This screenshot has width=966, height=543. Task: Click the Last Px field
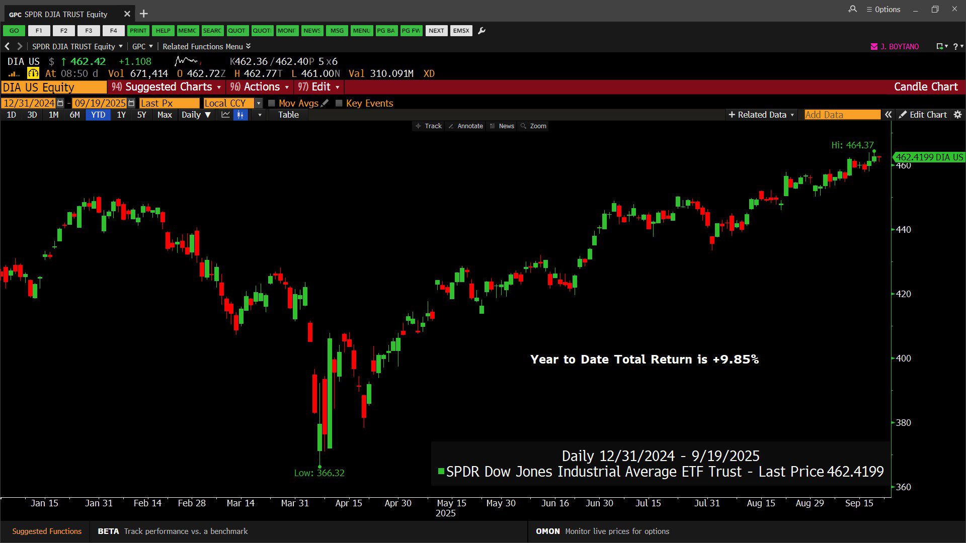point(169,103)
